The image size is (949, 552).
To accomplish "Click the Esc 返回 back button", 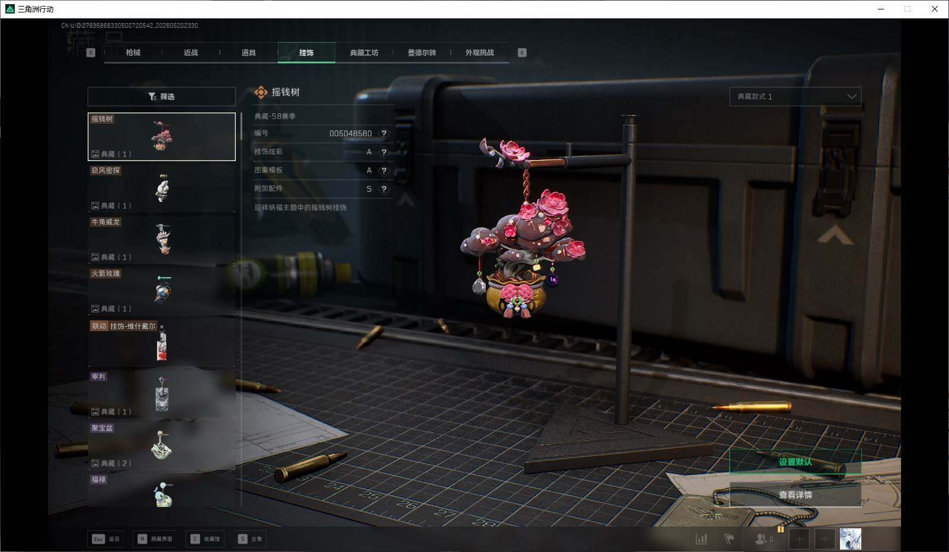I will [106, 539].
